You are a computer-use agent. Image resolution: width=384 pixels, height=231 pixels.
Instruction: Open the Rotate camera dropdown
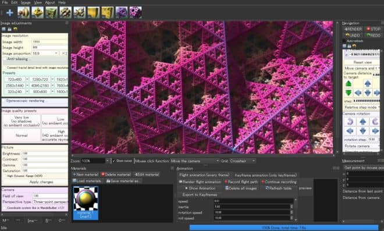point(361,146)
